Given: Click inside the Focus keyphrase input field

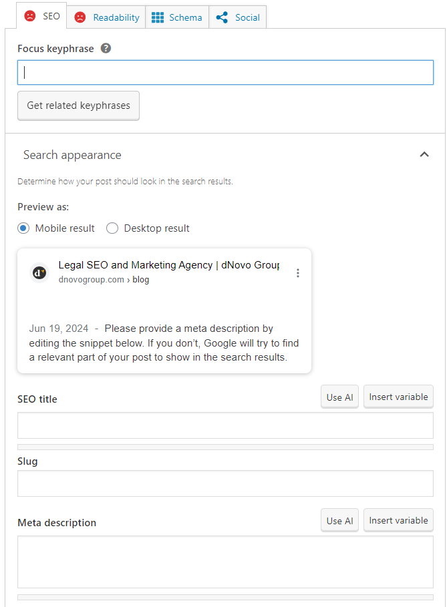Looking at the screenshot, I should pyautogui.click(x=224, y=72).
